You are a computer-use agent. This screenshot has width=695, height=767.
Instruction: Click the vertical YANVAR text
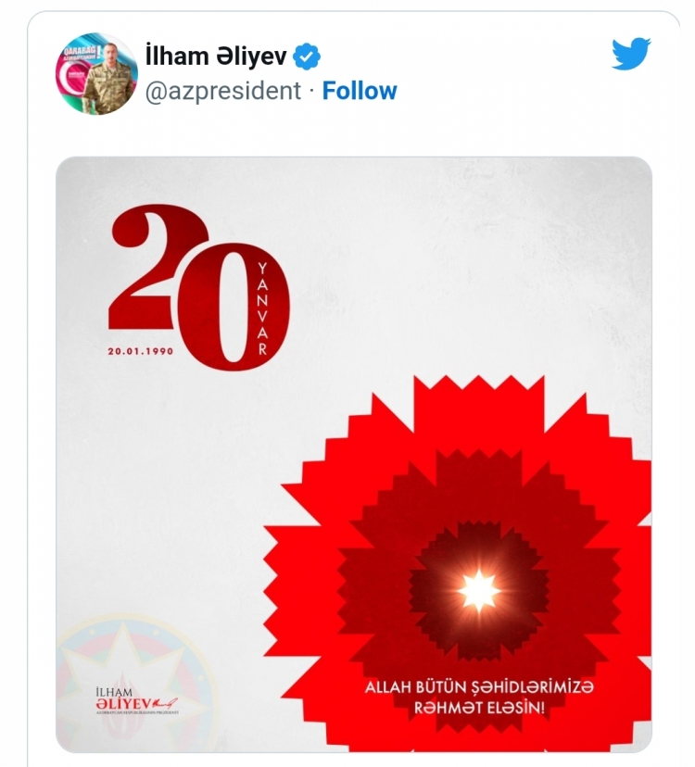coord(263,308)
